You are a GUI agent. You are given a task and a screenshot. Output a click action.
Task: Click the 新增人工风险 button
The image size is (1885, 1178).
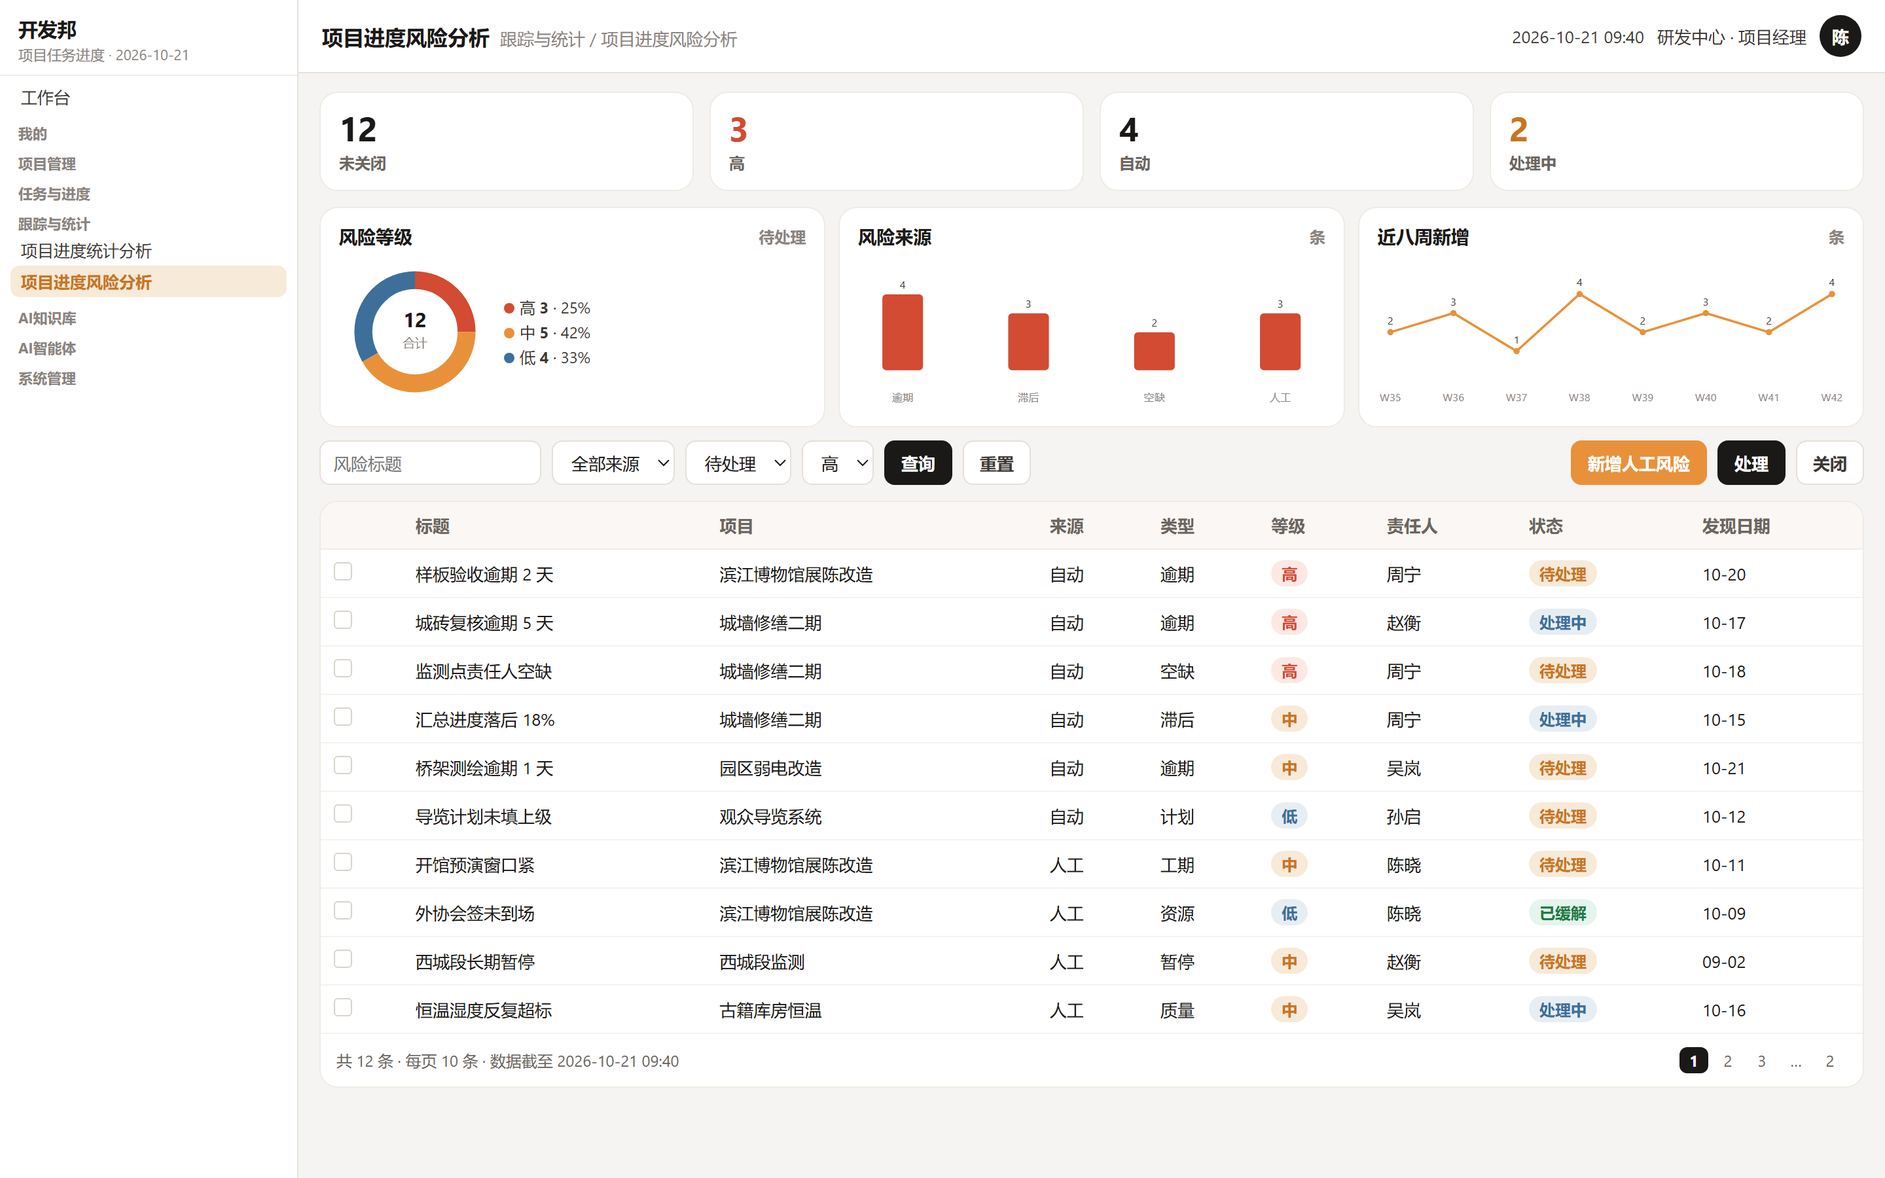1638,463
